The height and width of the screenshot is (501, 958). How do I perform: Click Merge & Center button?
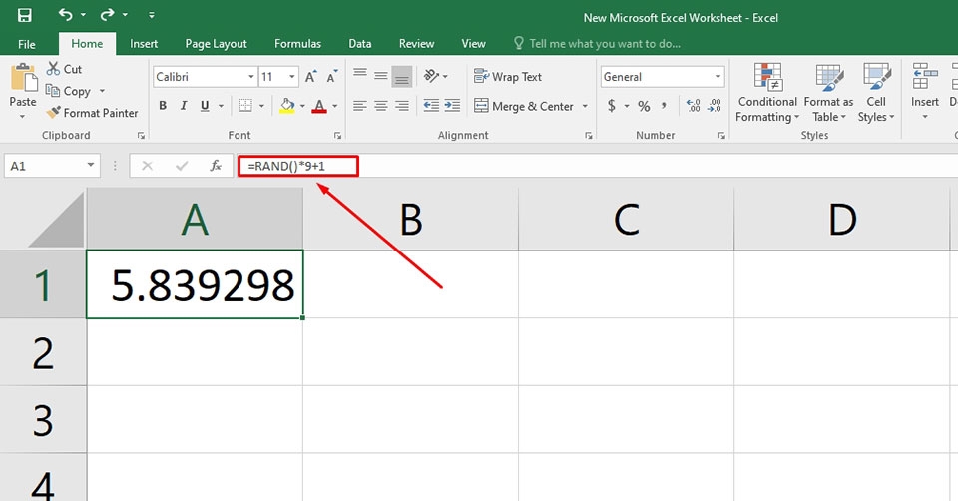[x=524, y=106]
